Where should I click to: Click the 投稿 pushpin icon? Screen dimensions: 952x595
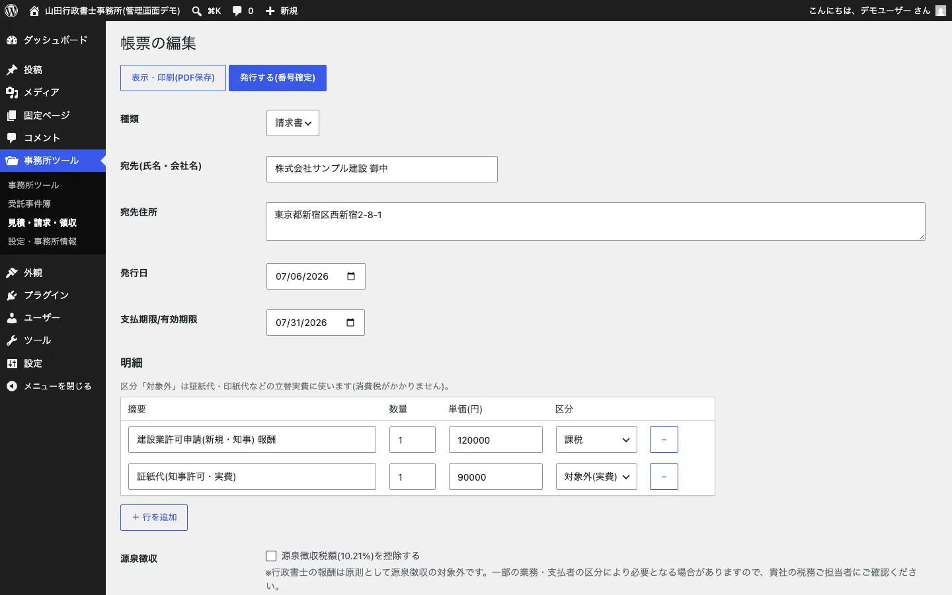[x=12, y=70]
